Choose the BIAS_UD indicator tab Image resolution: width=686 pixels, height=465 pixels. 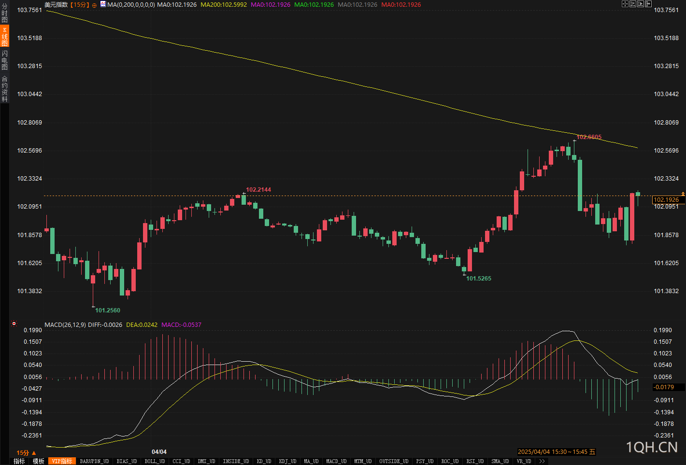[x=127, y=461]
